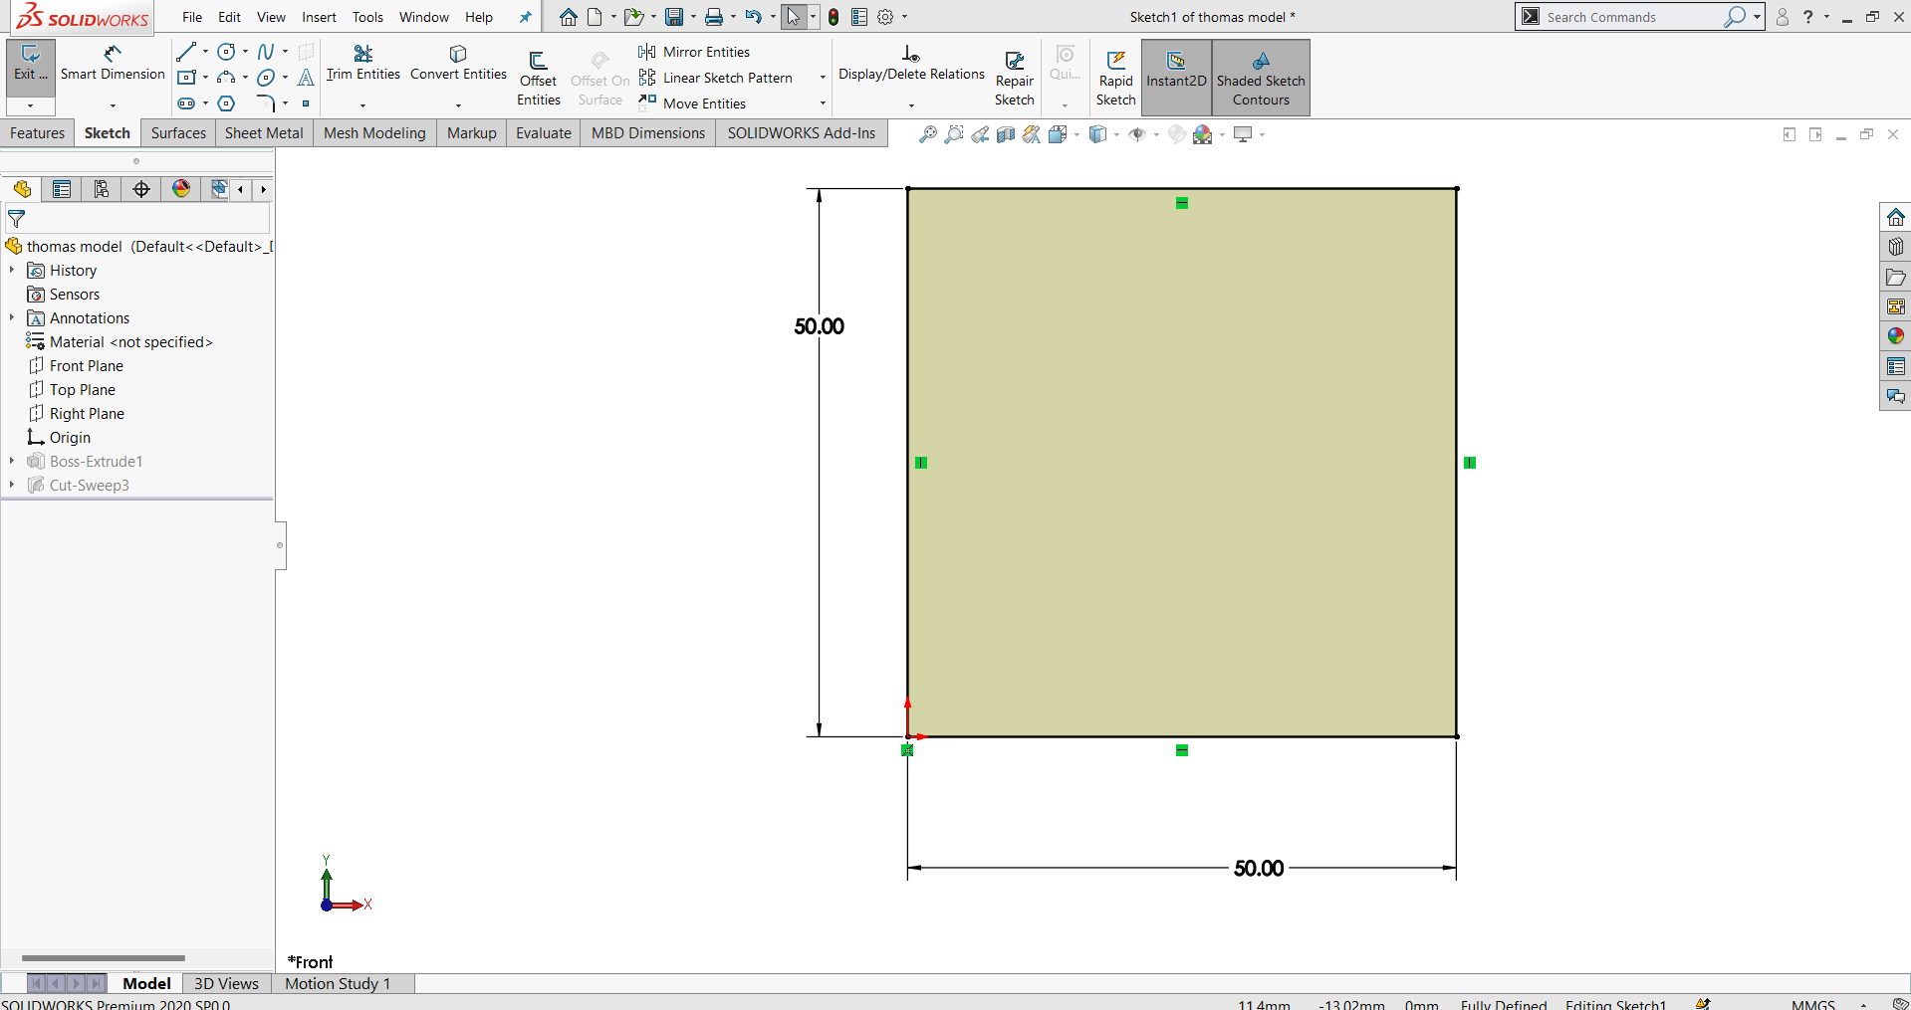Switch to the Motion Study 1 tab
The height and width of the screenshot is (1010, 1911).
(338, 983)
